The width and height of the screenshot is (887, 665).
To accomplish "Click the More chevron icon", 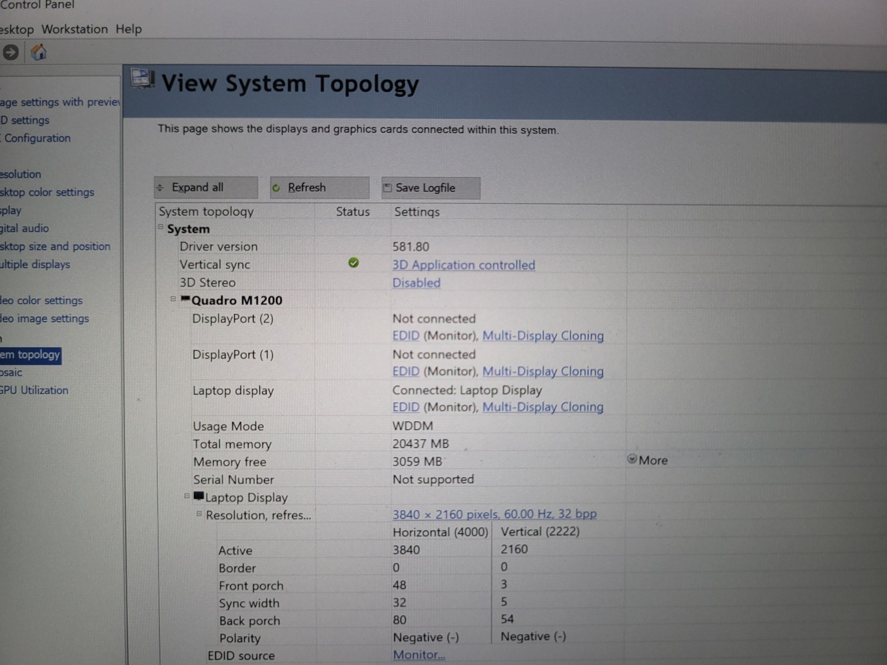I will [x=632, y=459].
